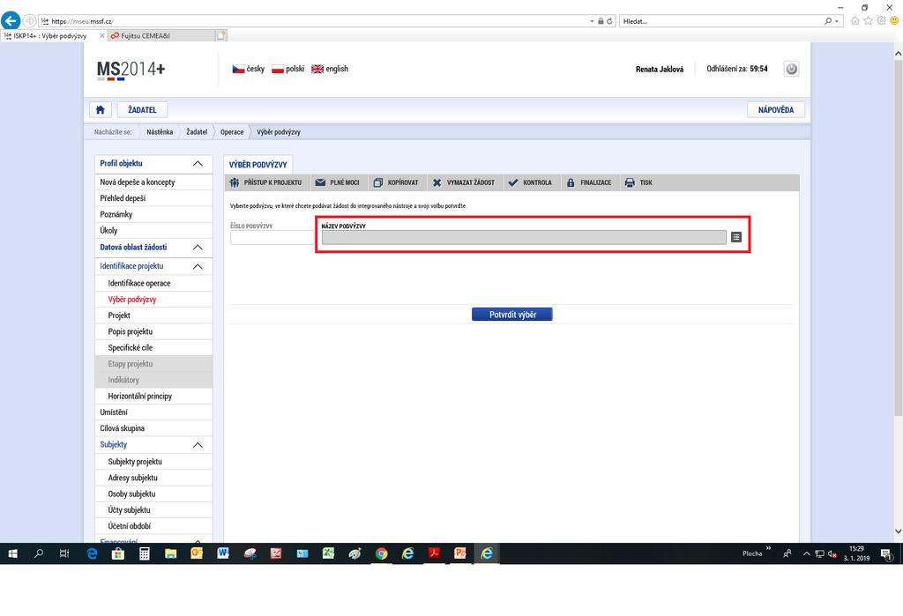Click the home icon button
The width and height of the screenshot is (903, 616).
tap(101, 109)
